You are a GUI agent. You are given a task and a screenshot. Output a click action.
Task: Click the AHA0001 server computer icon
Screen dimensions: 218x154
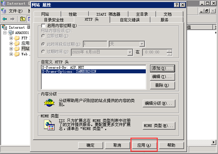(11, 33)
